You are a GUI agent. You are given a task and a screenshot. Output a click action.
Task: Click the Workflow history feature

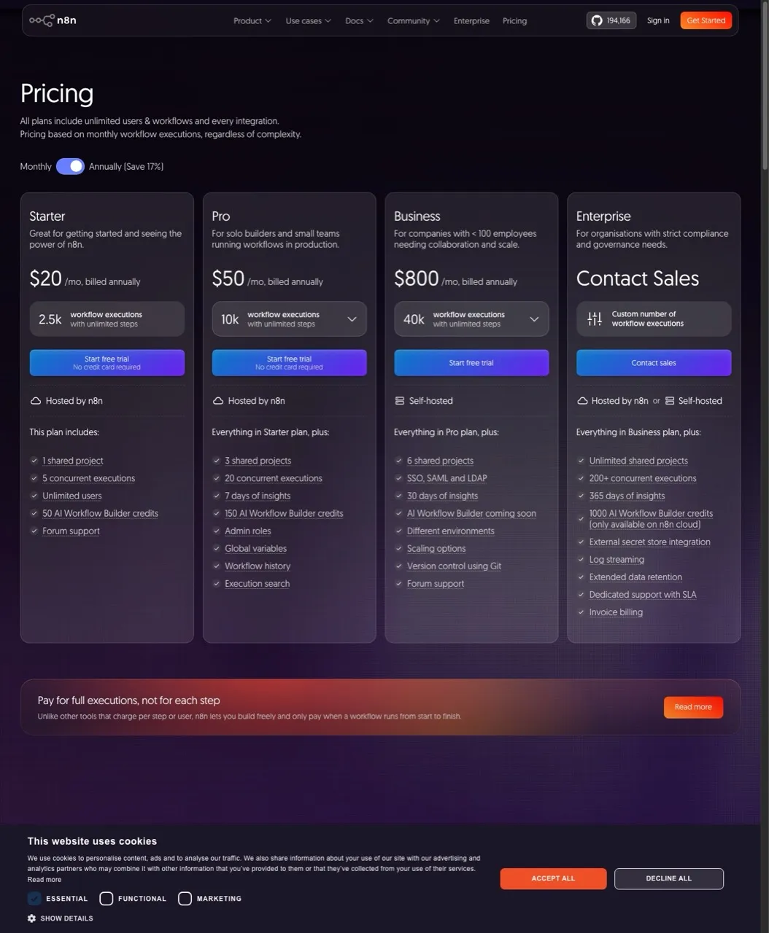point(258,566)
